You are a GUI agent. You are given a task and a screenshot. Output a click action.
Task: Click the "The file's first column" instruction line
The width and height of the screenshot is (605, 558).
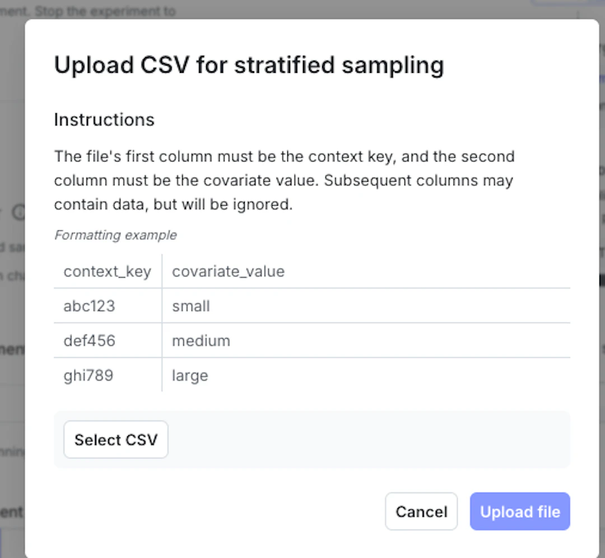[x=285, y=156]
